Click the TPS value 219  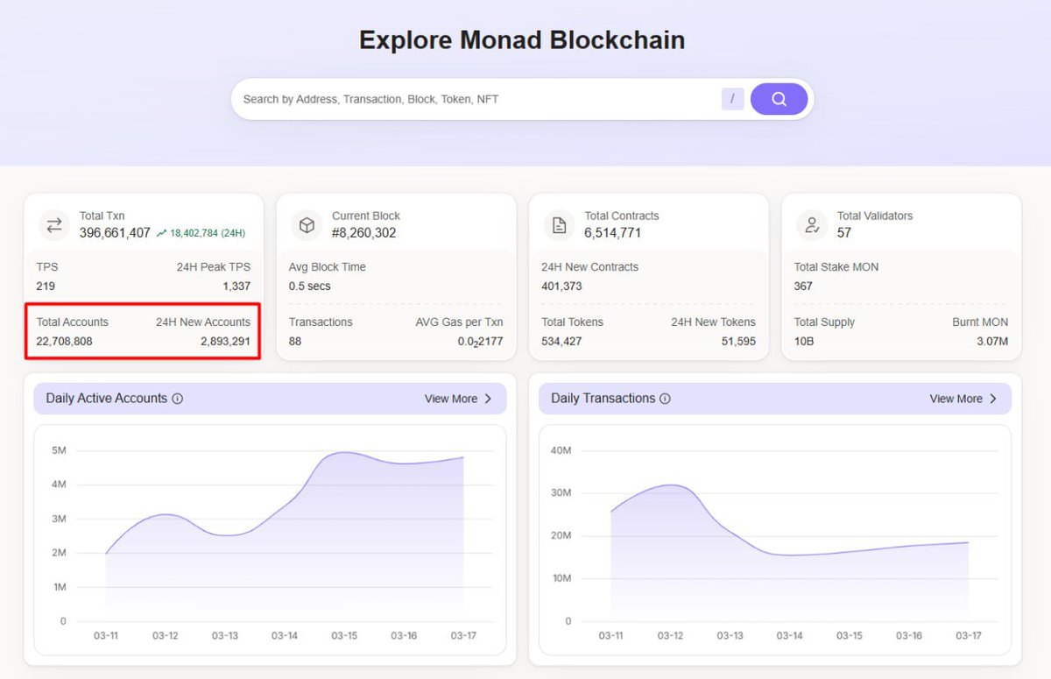click(46, 286)
